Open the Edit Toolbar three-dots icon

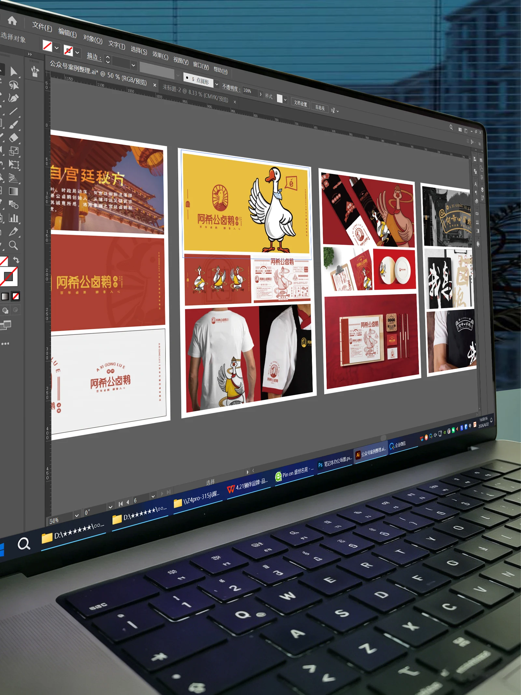(5, 343)
